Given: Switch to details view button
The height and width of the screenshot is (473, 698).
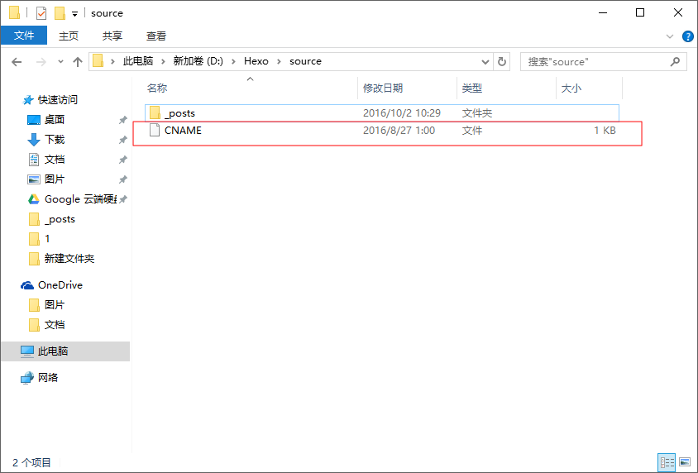Looking at the screenshot, I should (x=667, y=462).
